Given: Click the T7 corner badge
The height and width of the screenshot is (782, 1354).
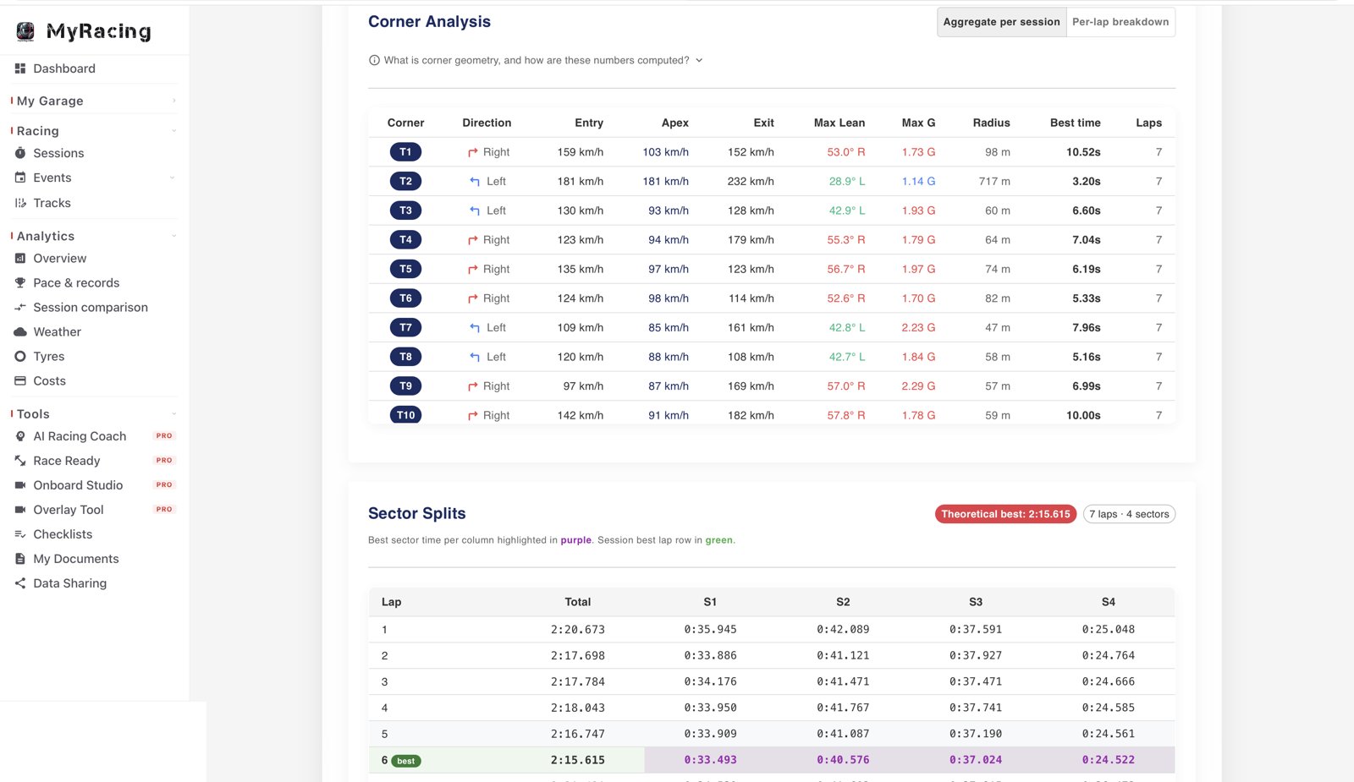Looking at the screenshot, I should 405,327.
